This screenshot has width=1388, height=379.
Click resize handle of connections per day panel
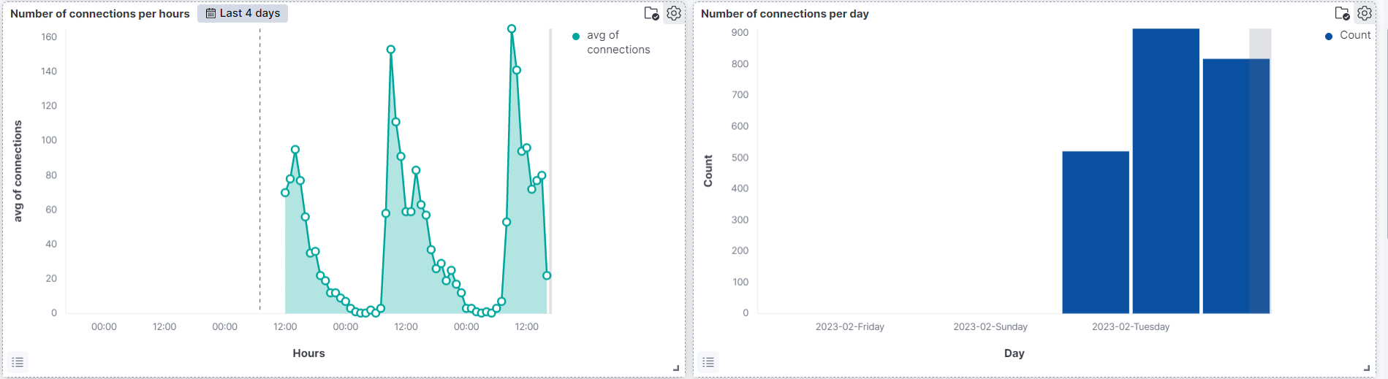1366,368
